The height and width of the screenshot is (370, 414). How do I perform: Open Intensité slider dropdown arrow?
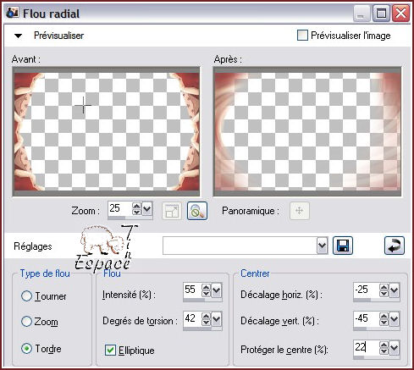click(216, 290)
